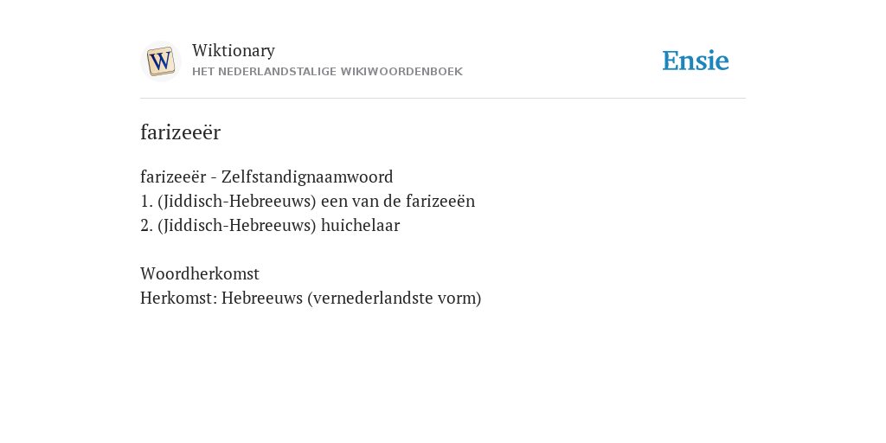Click the Woordherkomst section label
Viewport: 886px width, 443px height.
click(x=200, y=274)
